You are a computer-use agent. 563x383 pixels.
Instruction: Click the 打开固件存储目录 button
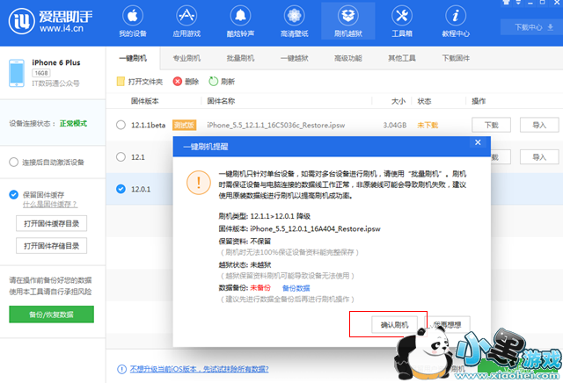click(x=51, y=246)
